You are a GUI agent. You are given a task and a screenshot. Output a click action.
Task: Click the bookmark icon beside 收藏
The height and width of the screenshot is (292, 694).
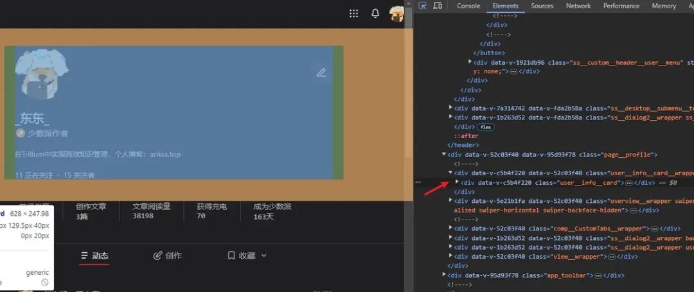(x=231, y=255)
